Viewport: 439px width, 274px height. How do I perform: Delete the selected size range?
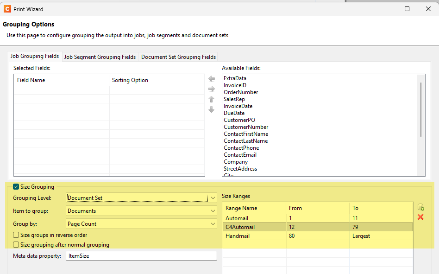click(420, 217)
